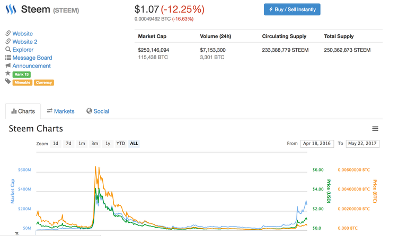
Task: Open the chart hamburger context menu
Action: point(375,128)
